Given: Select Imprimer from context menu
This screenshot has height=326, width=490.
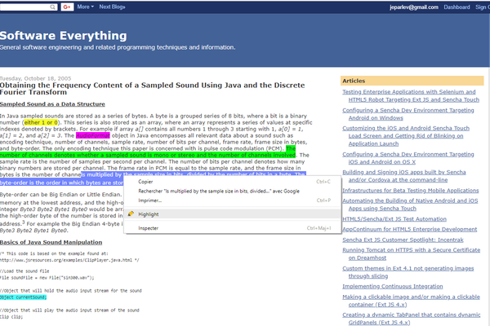Looking at the screenshot, I should (x=149, y=200).
